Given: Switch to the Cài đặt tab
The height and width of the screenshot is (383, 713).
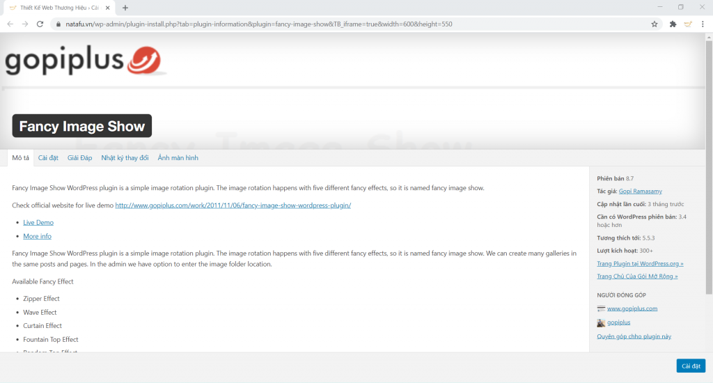Looking at the screenshot, I should tap(48, 158).
